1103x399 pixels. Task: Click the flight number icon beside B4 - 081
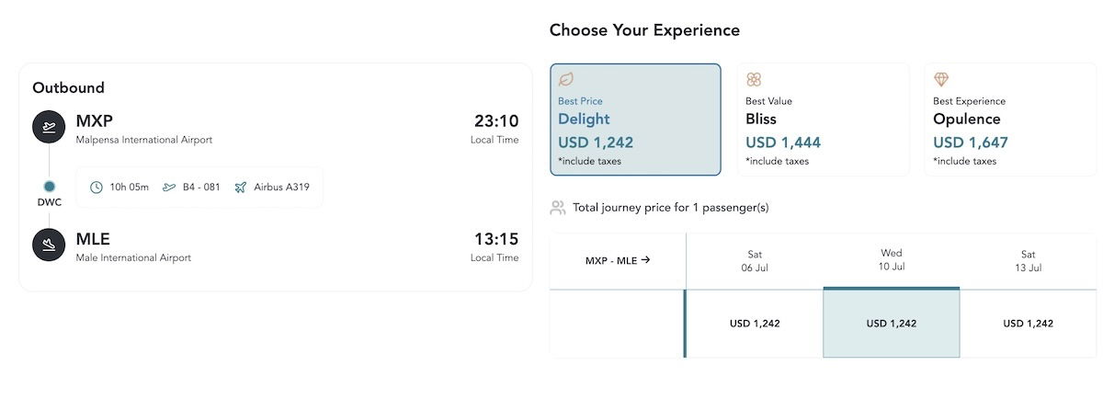[x=169, y=188]
